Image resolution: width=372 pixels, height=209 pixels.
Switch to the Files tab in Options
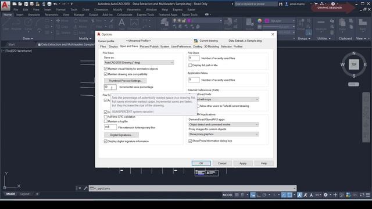click(x=103, y=46)
